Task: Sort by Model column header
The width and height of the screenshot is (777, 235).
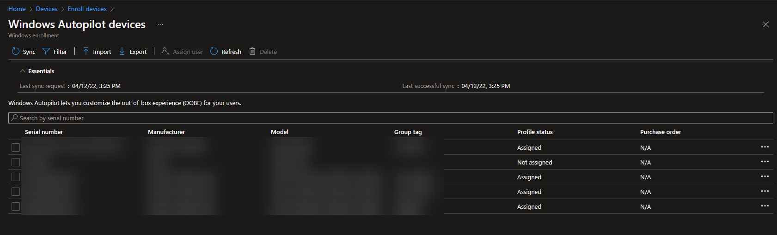Action: coord(280,132)
